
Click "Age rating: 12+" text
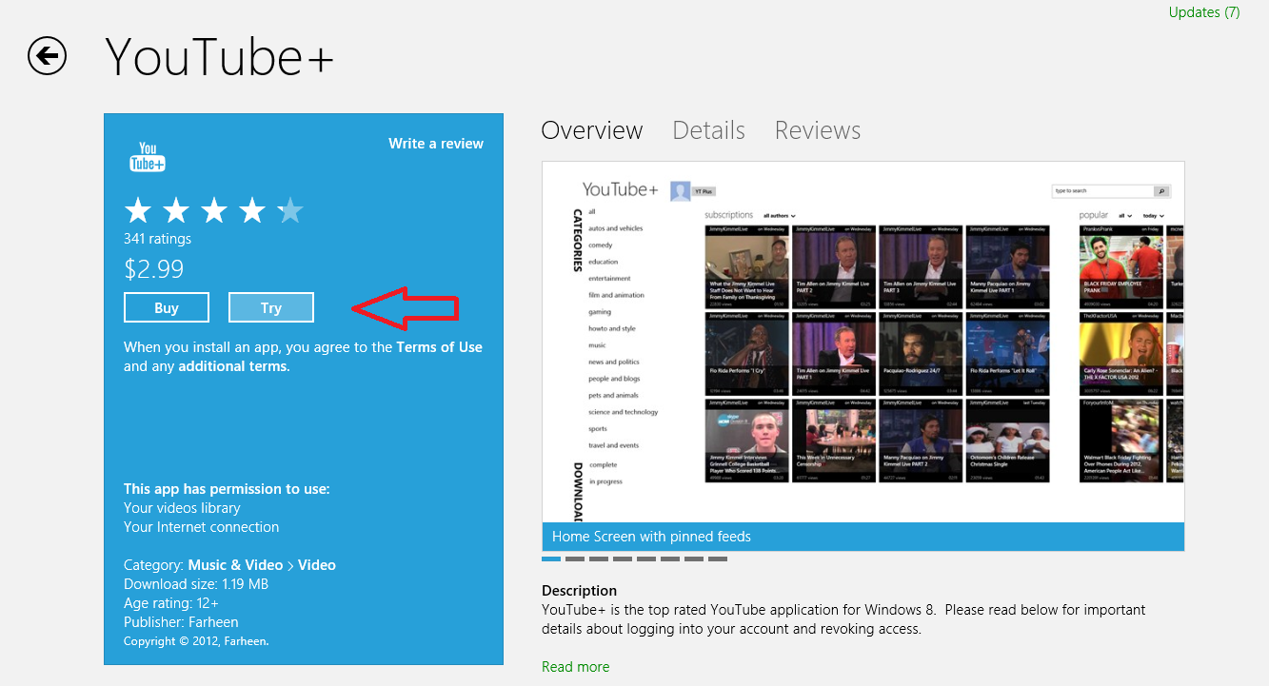pyautogui.click(x=171, y=603)
